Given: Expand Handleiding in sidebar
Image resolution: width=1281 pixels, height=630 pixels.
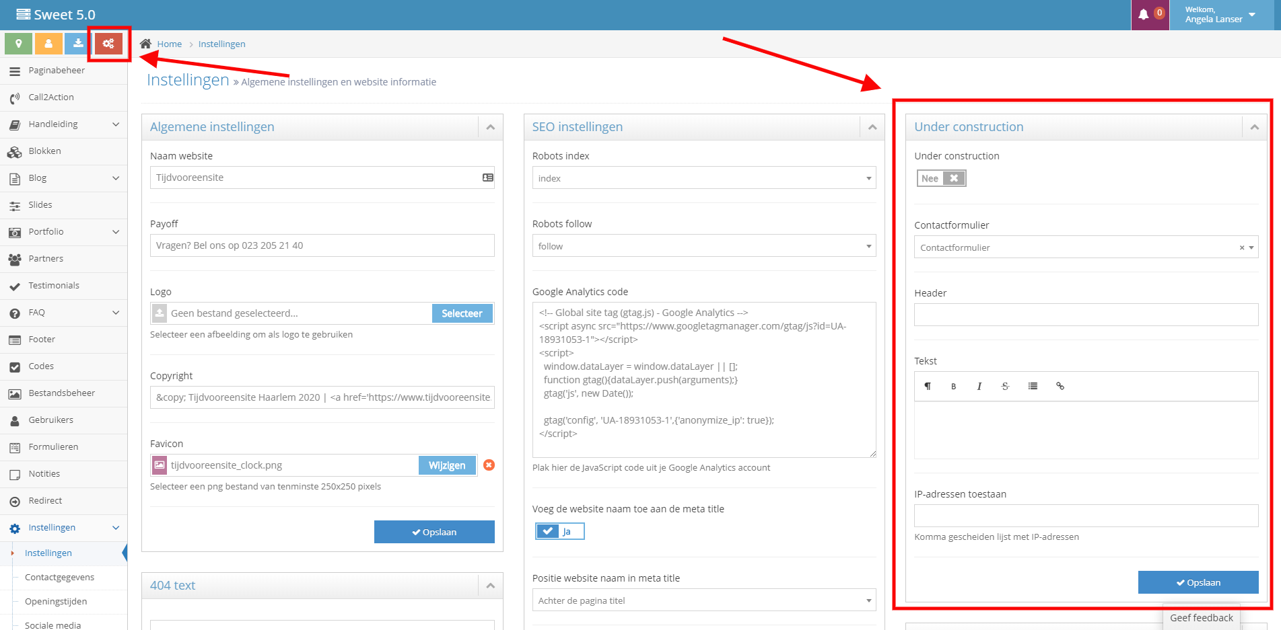Looking at the screenshot, I should tap(63, 124).
